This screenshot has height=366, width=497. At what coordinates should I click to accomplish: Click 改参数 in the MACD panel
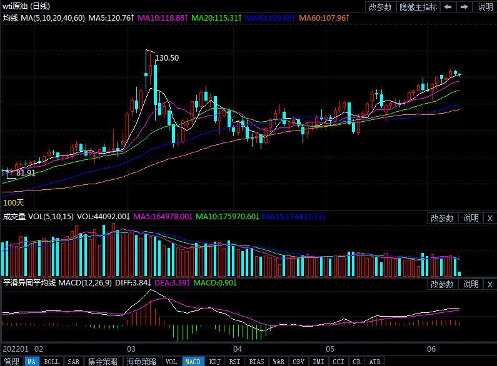(442, 284)
